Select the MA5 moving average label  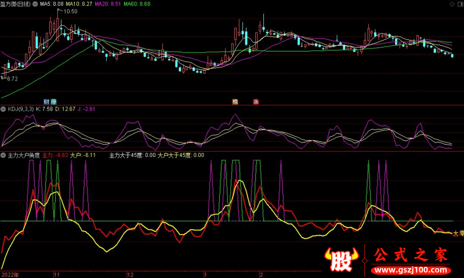tap(52, 4)
